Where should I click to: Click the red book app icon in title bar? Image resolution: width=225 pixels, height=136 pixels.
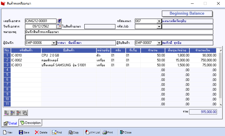(x=3, y=3)
